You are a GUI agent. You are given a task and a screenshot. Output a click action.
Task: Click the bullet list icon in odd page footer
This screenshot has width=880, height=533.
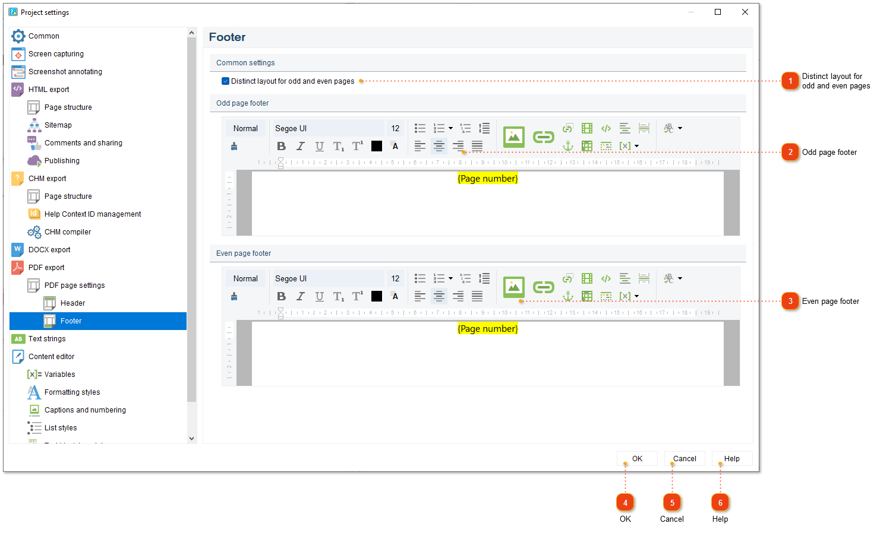pyautogui.click(x=420, y=128)
